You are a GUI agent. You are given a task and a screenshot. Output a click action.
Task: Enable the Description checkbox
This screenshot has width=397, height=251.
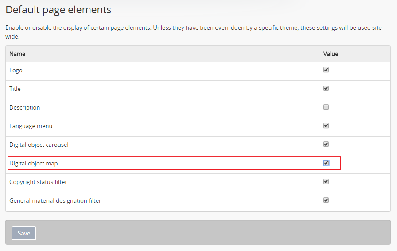(x=326, y=107)
